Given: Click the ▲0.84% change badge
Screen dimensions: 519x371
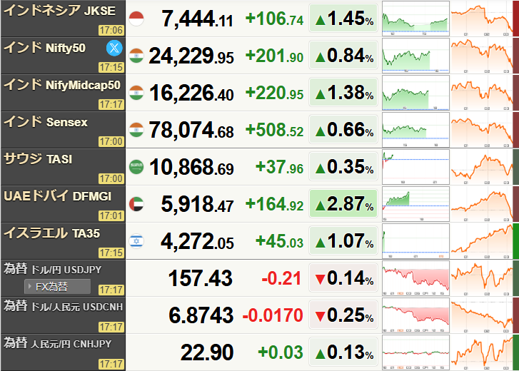Looking at the screenshot, I should [343, 55].
